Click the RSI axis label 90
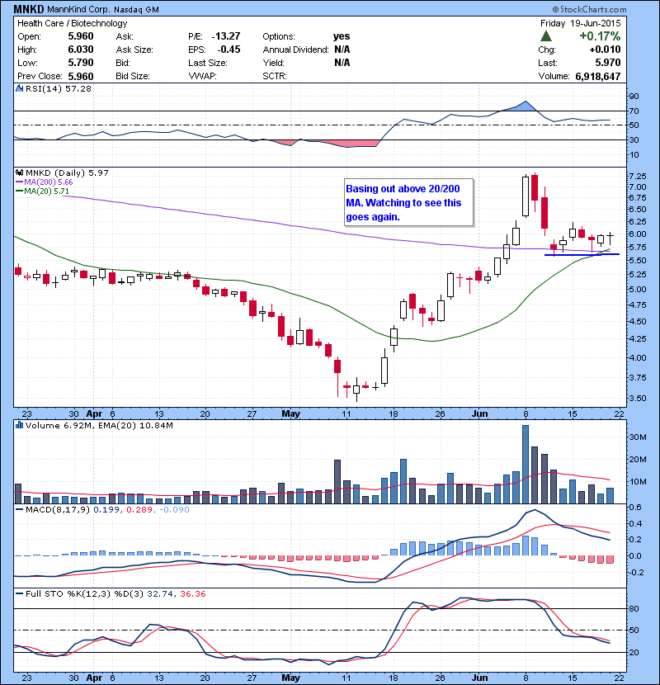Screen dimensions: 660x685 pyautogui.click(x=634, y=96)
